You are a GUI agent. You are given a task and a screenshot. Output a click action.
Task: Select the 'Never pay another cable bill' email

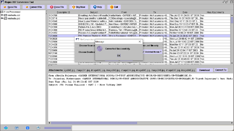click(139, 18)
